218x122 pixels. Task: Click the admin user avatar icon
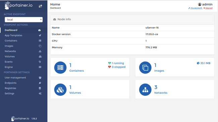200,4
